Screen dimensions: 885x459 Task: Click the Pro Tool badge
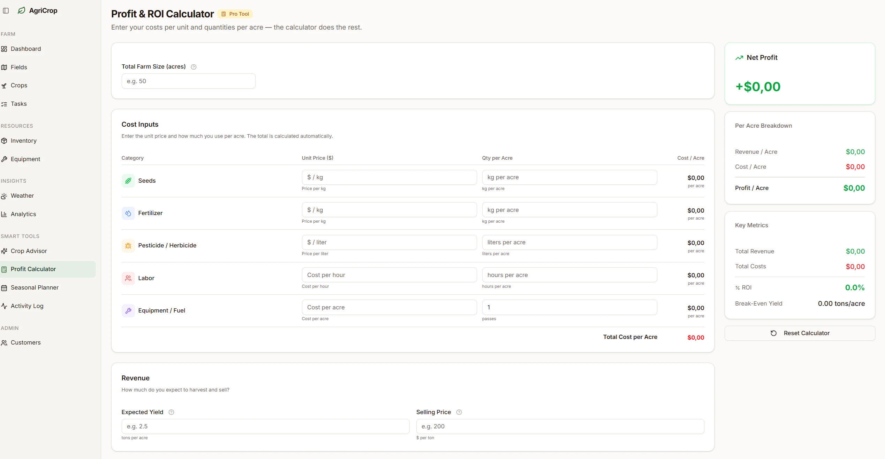[x=235, y=14]
